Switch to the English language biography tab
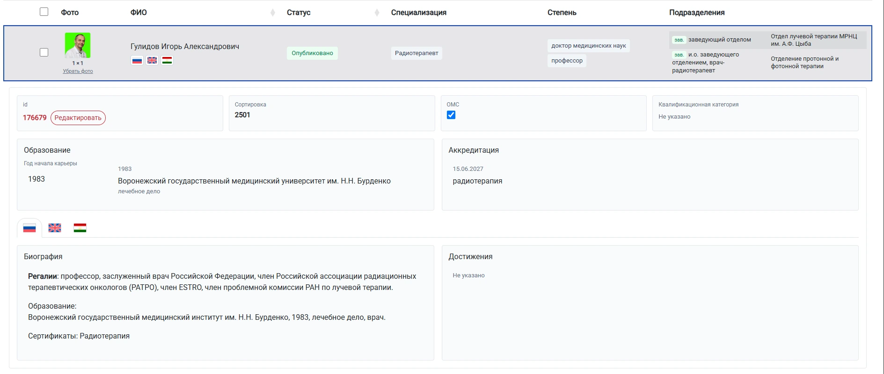The width and height of the screenshot is (884, 374). pyautogui.click(x=55, y=228)
